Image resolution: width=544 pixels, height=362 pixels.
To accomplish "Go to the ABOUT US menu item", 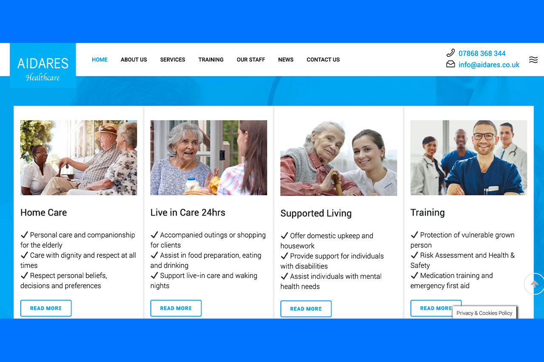I will 134,60.
